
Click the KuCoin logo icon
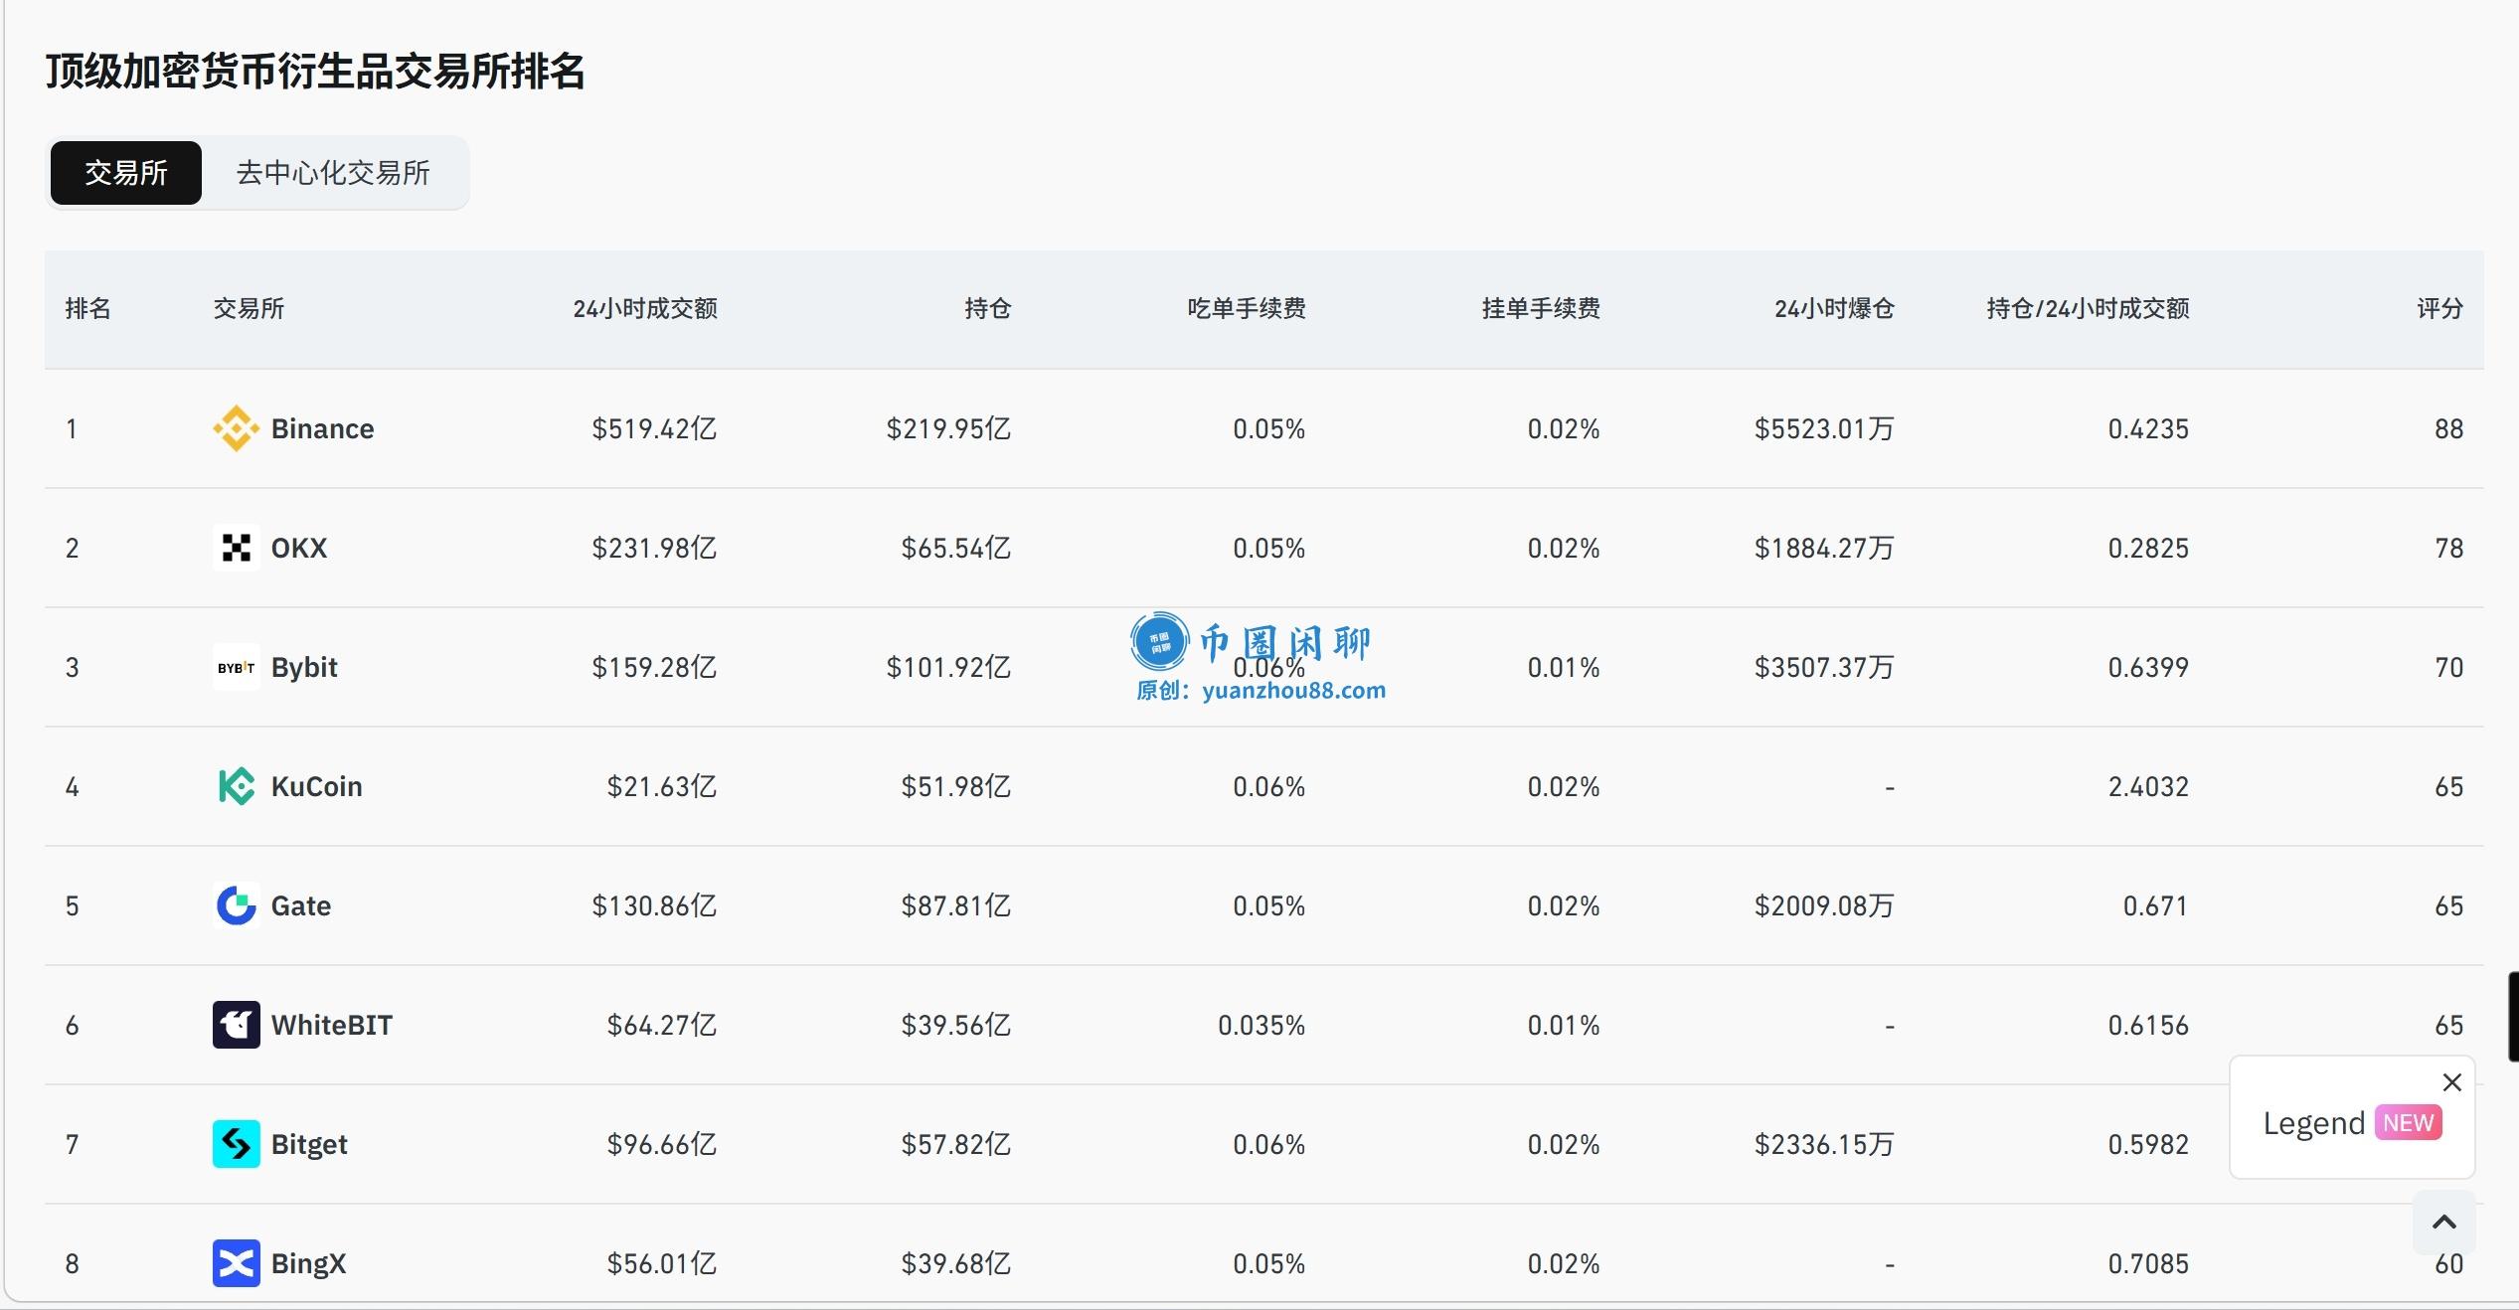point(236,786)
